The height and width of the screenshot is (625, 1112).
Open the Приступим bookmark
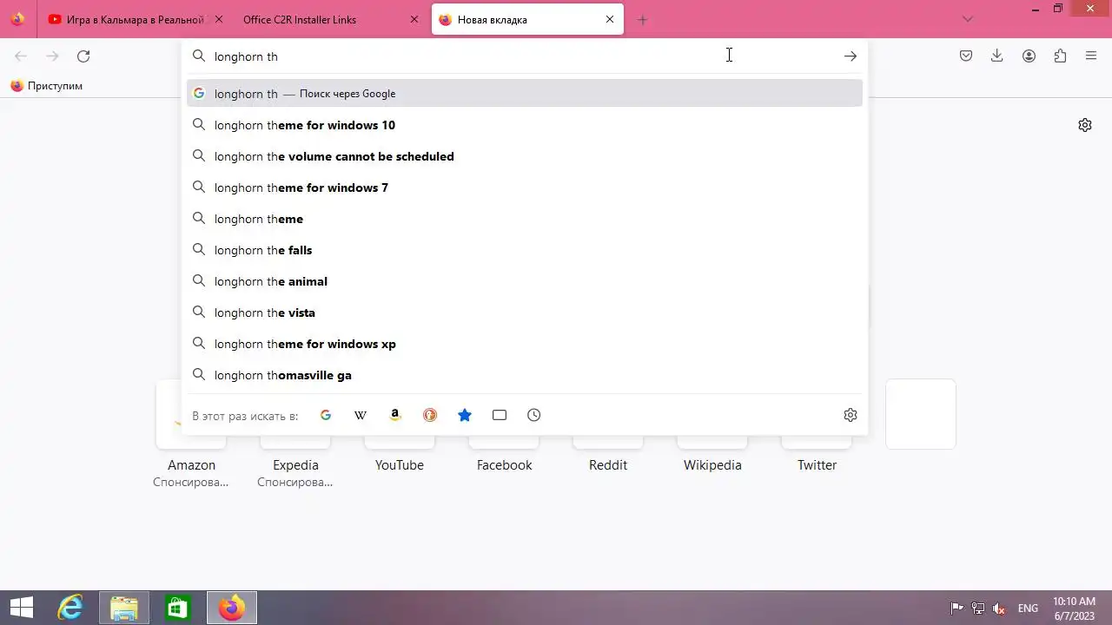[x=46, y=86]
